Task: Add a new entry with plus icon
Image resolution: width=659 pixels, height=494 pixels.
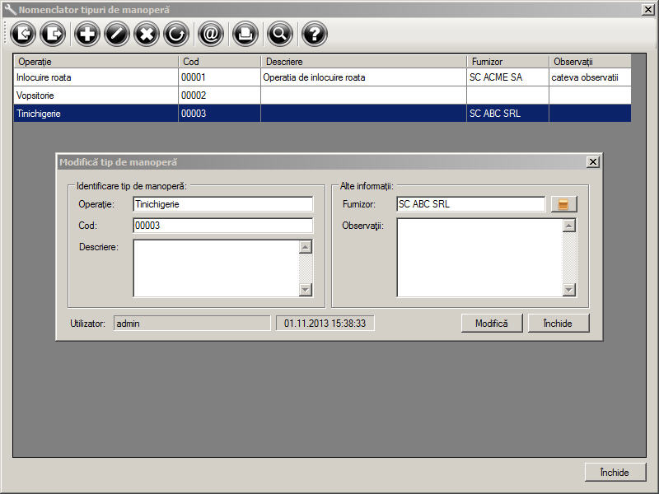Action: [87, 34]
